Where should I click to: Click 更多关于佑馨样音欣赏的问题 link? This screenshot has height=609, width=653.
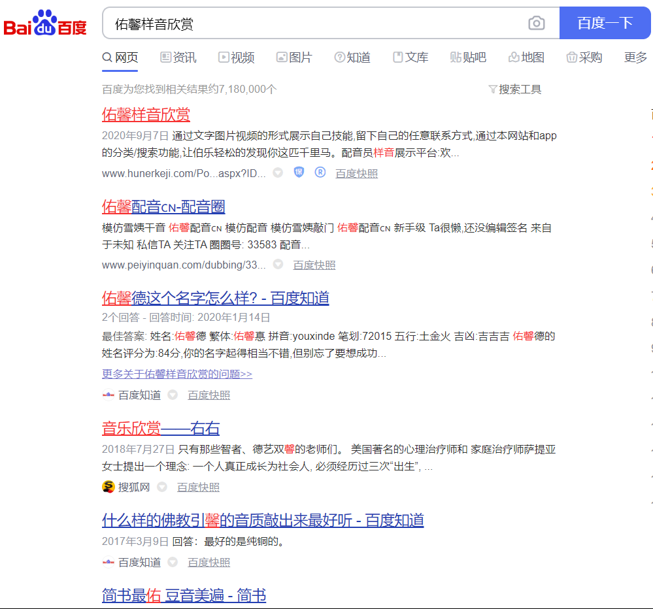click(177, 374)
